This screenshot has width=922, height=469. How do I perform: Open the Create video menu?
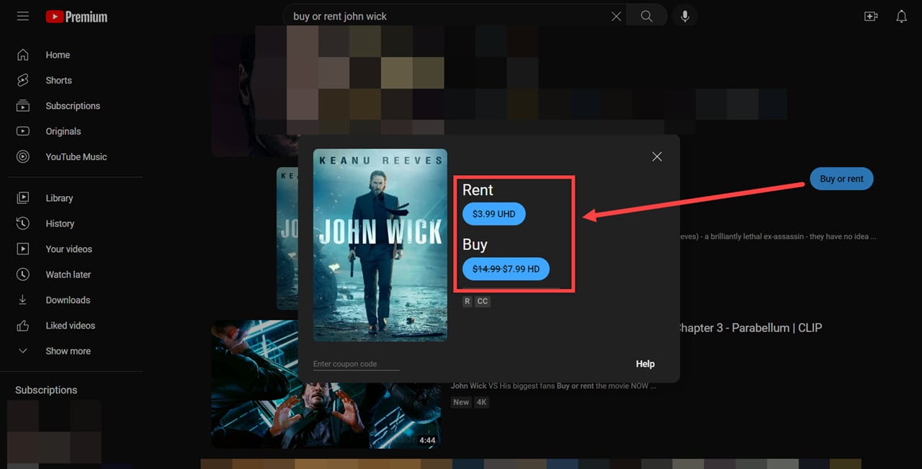pyautogui.click(x=871, y=16)
